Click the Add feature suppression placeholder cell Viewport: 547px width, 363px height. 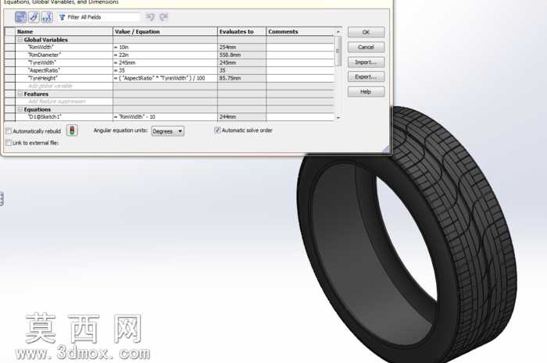point(64,101)
